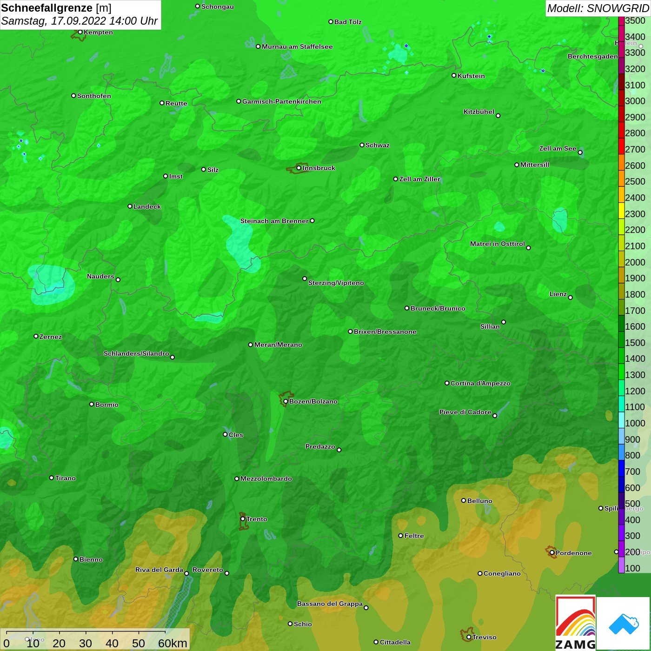This screenshot has width=651, height=651.
Task: Click the Riva del Garda label
Action: pos(159,570)
